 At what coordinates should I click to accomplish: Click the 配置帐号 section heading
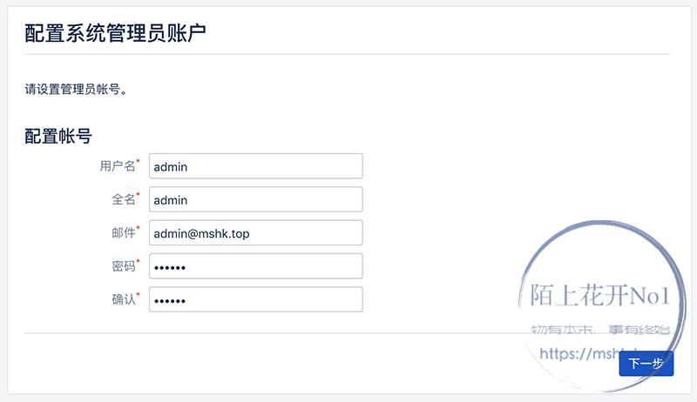click(58, 136)
